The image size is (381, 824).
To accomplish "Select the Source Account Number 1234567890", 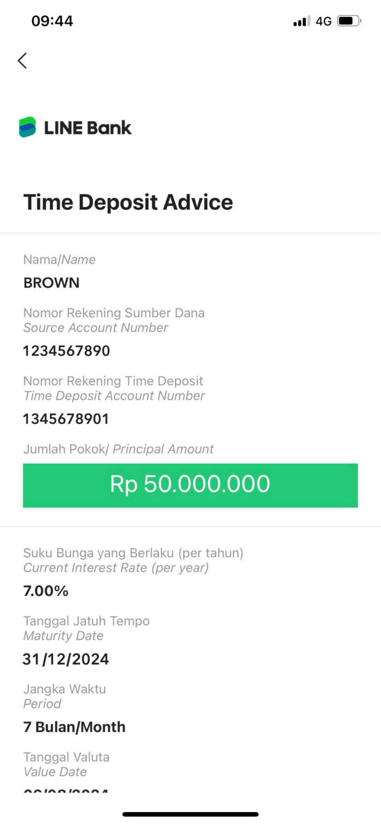I will tap(66, 350).
